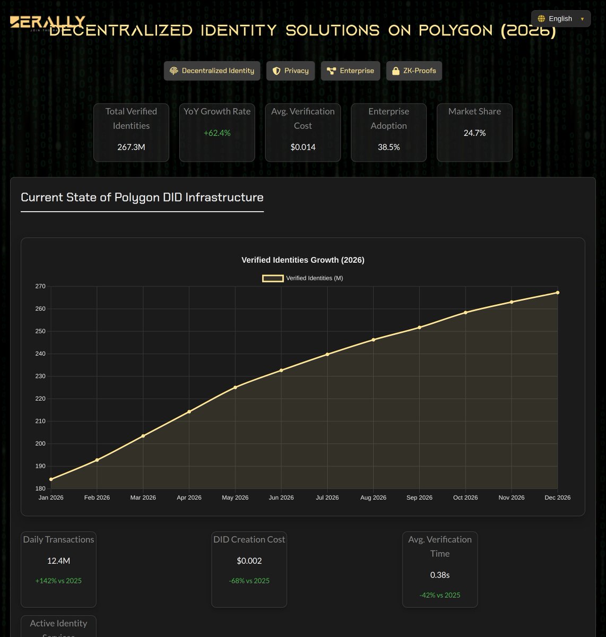Click the May 2026 data point
606x637 pixels.
pos(235,387)
